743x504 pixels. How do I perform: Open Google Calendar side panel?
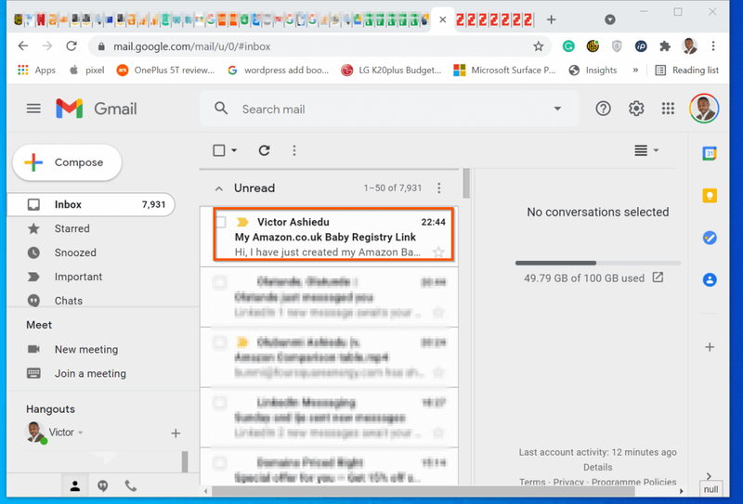point(710,153)
